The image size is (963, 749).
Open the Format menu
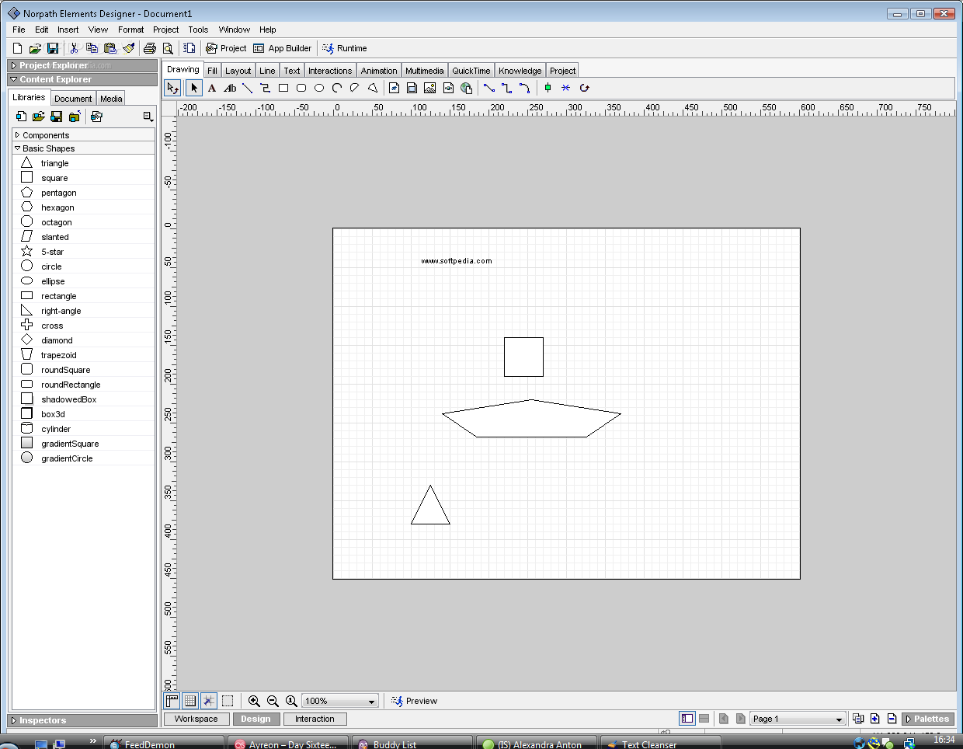coord(130,30)
